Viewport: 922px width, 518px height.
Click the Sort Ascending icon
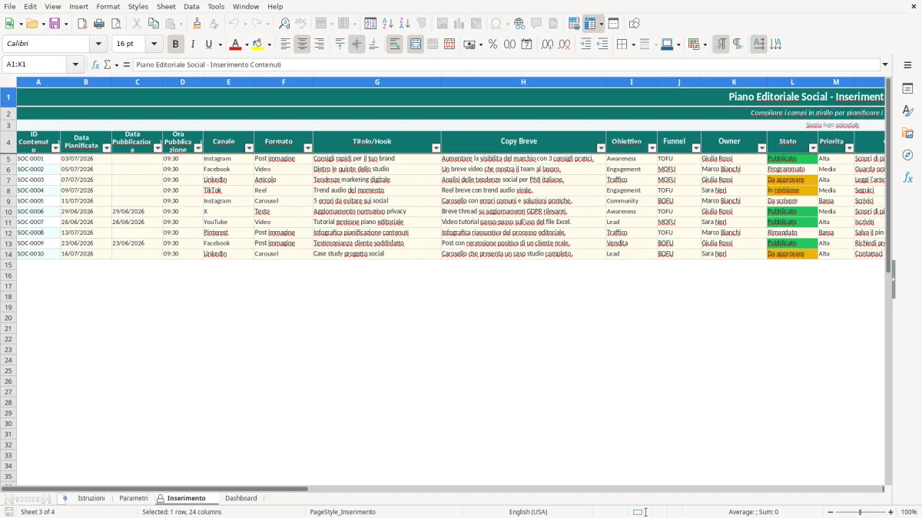[x=388, y=24]
